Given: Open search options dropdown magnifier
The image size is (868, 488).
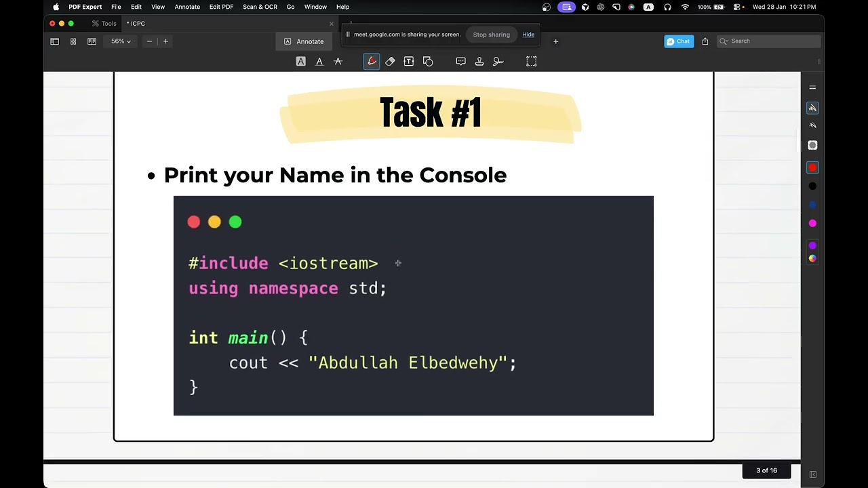Looking at the screenshot, I should click(724, 41).
